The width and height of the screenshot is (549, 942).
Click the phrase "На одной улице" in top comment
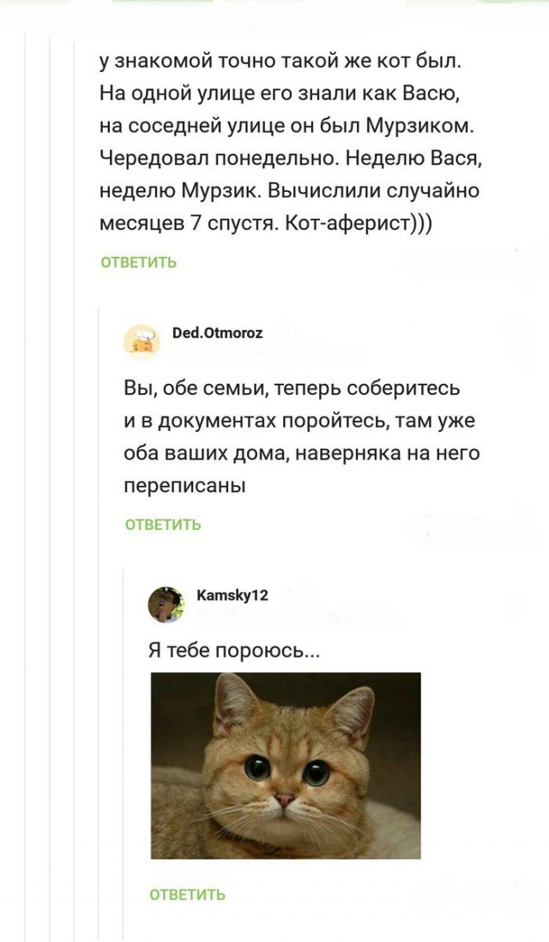click(x=177, y=93)
